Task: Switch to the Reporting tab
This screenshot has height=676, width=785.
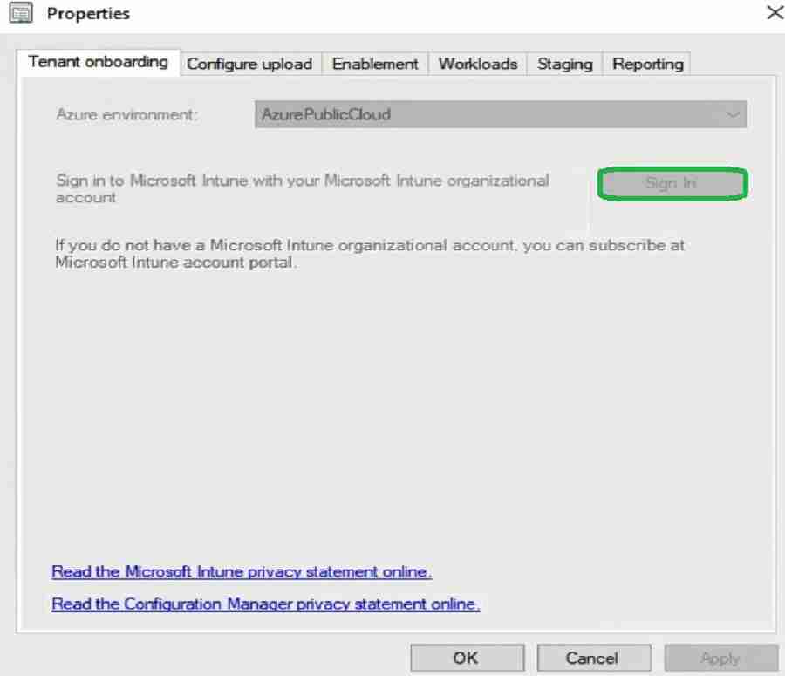Action: 647,64
